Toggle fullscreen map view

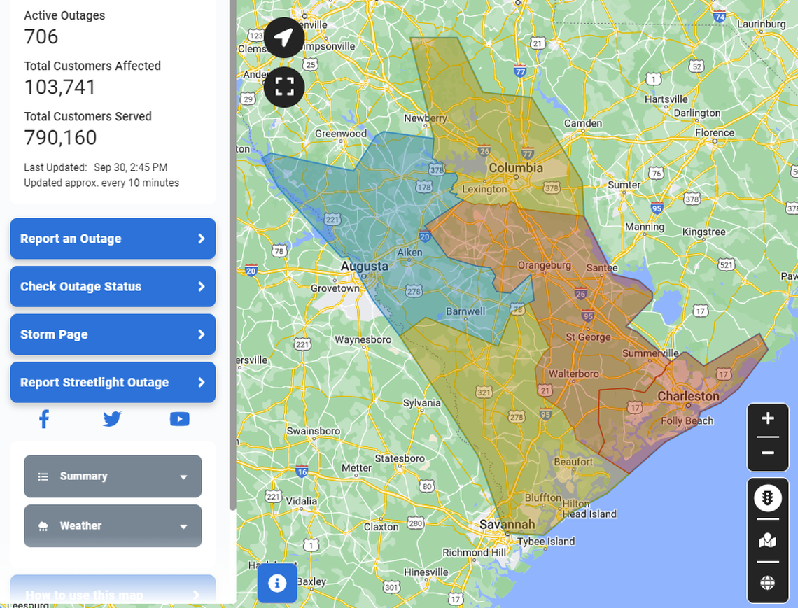pyautogui.click(x=283, y=87)
